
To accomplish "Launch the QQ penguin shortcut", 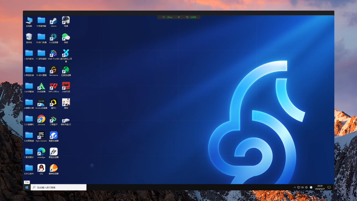I will tap(41, 169).
